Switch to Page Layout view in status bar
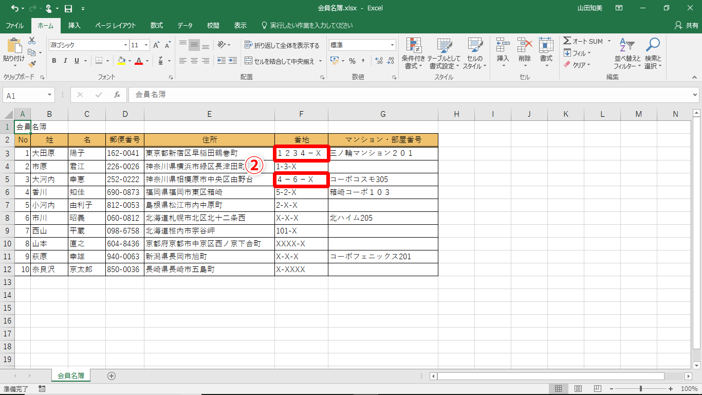This screenshot has width=702, height=395. [578, 389]
